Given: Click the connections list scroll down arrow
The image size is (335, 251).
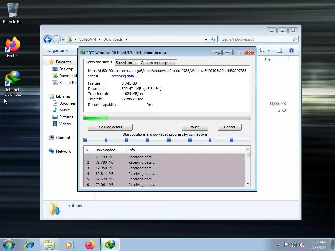Looking at the screenshot, I should 248,184.
